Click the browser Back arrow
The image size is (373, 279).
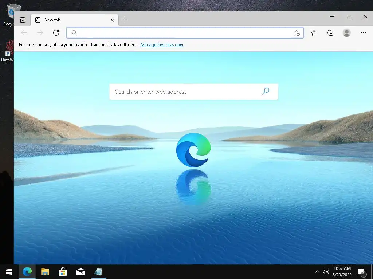pyautogui.click(x=24, y=32)
